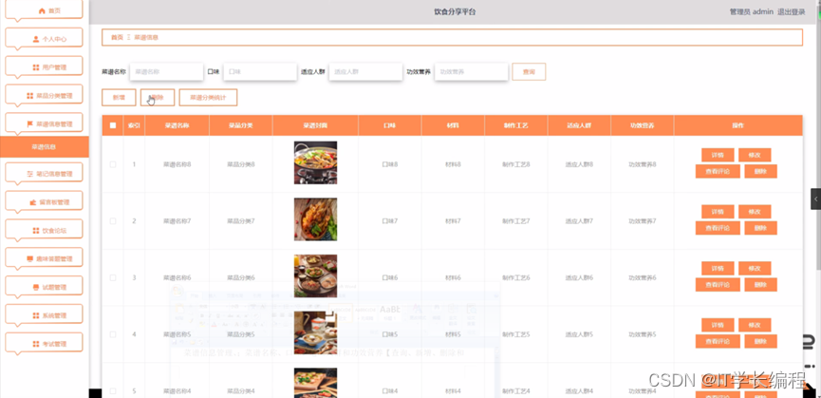Click the 菜品分类 column header
The height and width of the screenshot is (398, 821).
240,125
